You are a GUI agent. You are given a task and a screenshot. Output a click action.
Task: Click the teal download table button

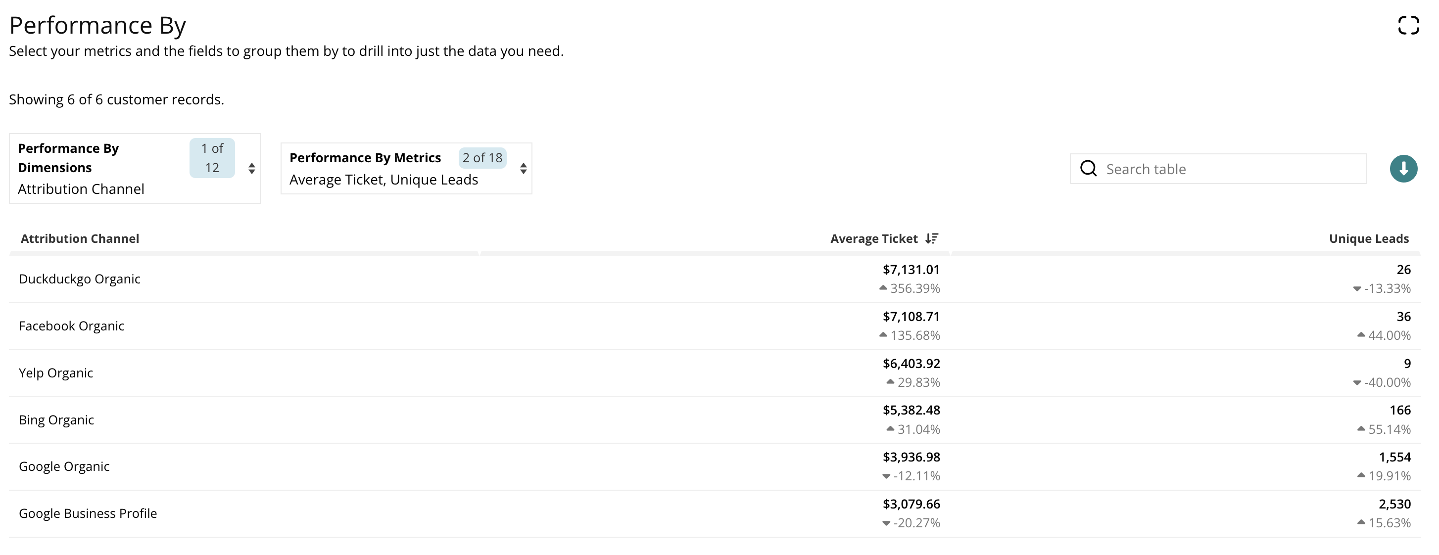(x=1403, y=169)
